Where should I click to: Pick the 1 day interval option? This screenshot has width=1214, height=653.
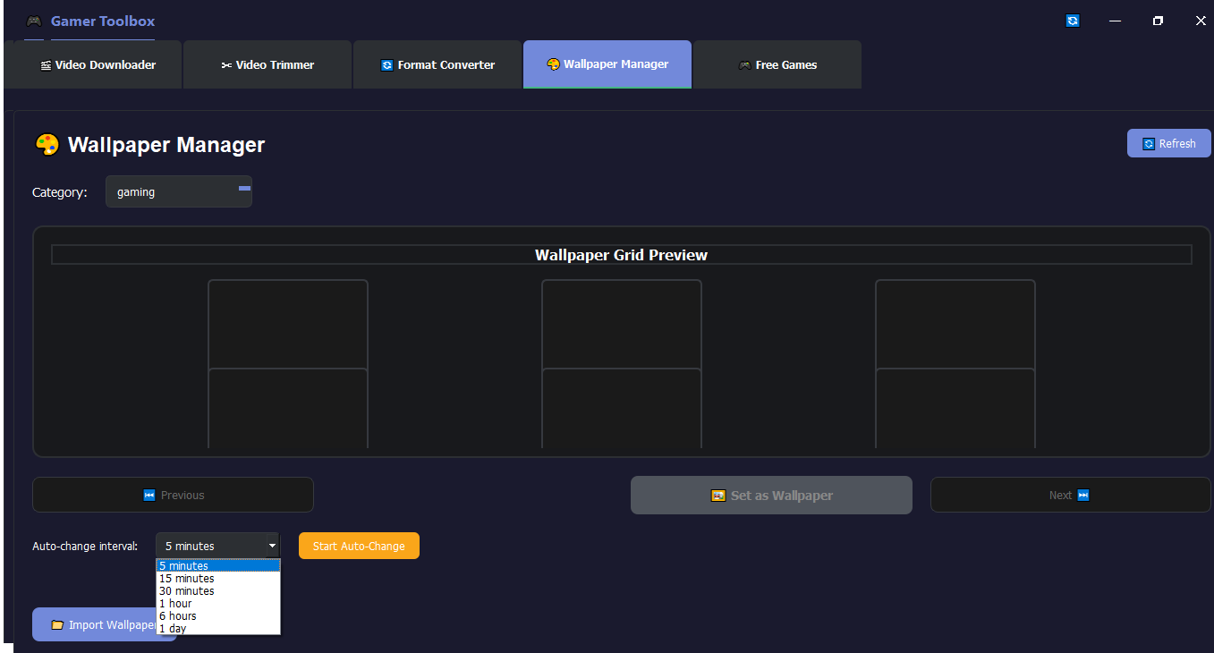point(218,628)
